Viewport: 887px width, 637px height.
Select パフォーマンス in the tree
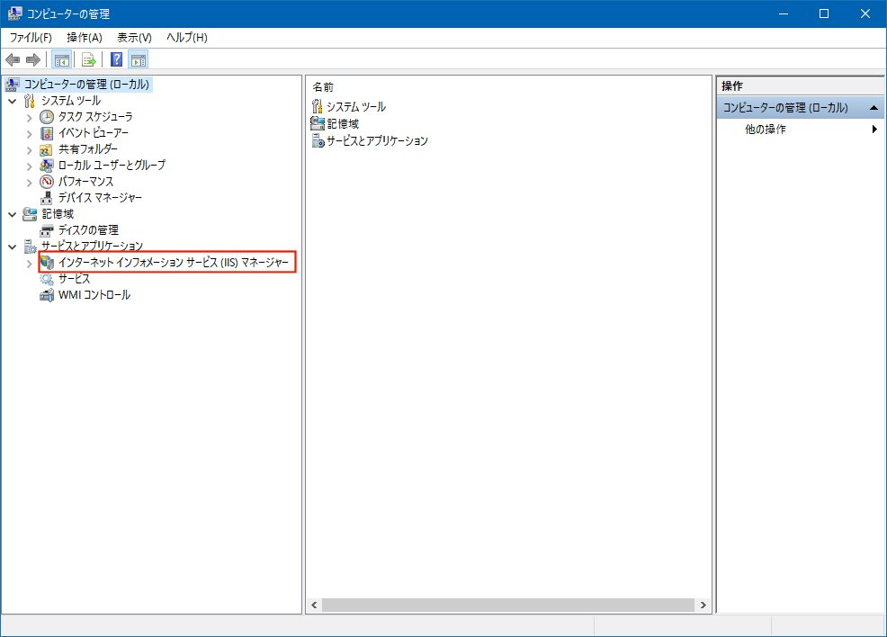pyautogui.click(x=86, y=182)
